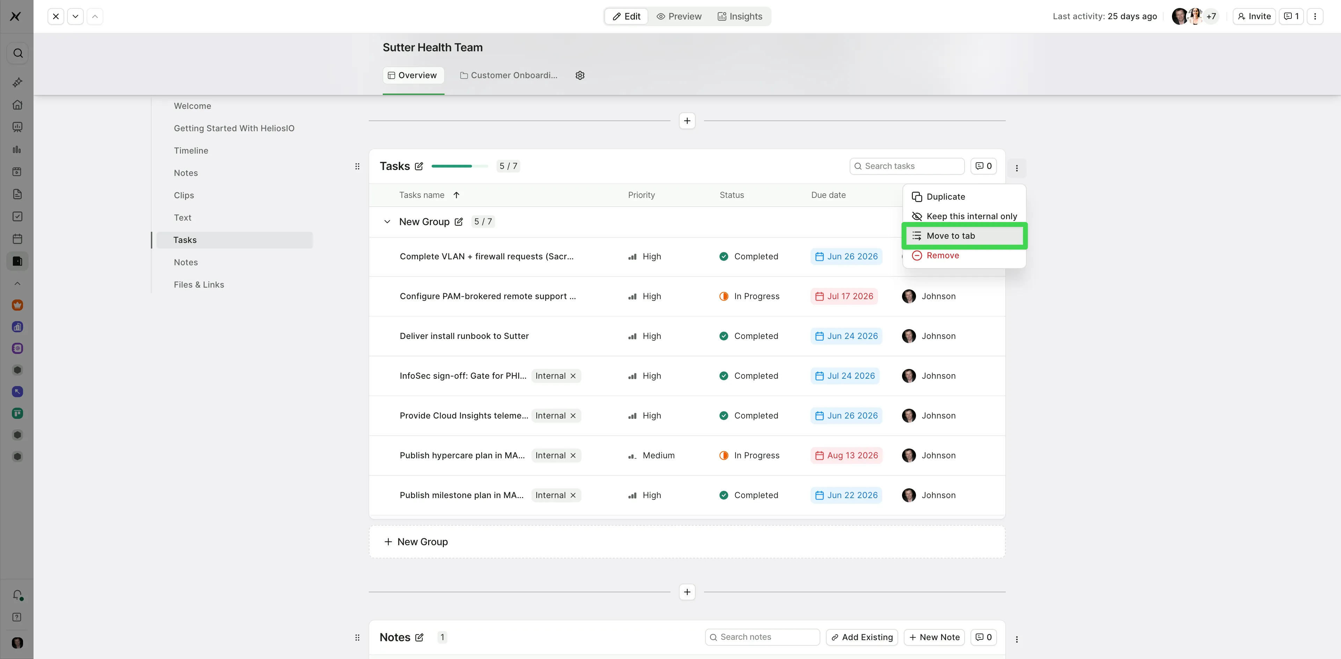Click the Invite button

[1254, 16]
